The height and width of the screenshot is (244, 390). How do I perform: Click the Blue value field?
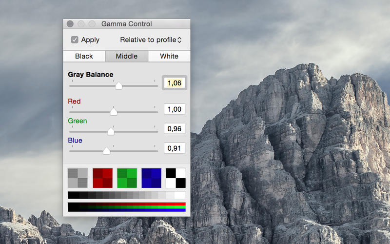pos(174,148)
